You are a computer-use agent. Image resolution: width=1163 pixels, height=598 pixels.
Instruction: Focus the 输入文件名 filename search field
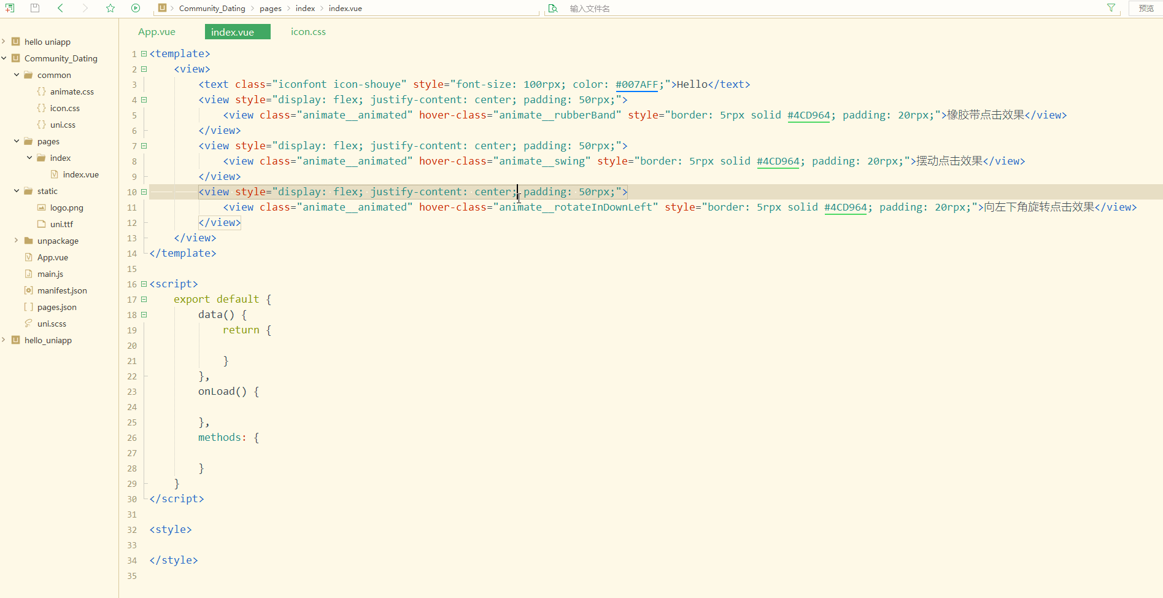coord(829,9)
